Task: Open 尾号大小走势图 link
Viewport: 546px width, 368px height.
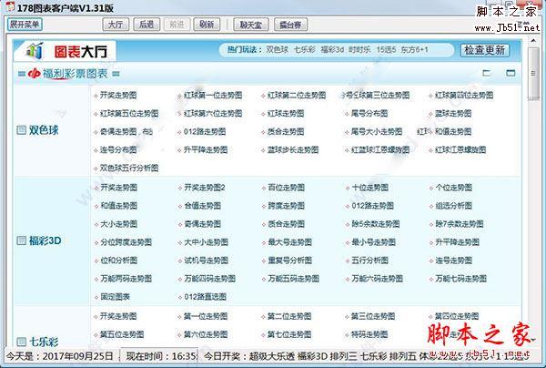Action: pyautogui.click(x=377, y=131)
